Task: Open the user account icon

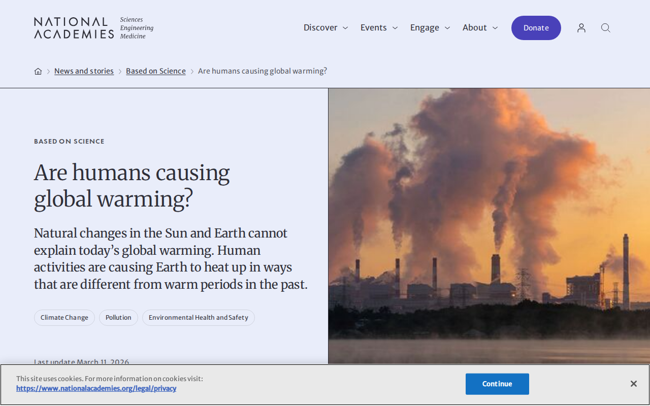Action: (581, 28)
